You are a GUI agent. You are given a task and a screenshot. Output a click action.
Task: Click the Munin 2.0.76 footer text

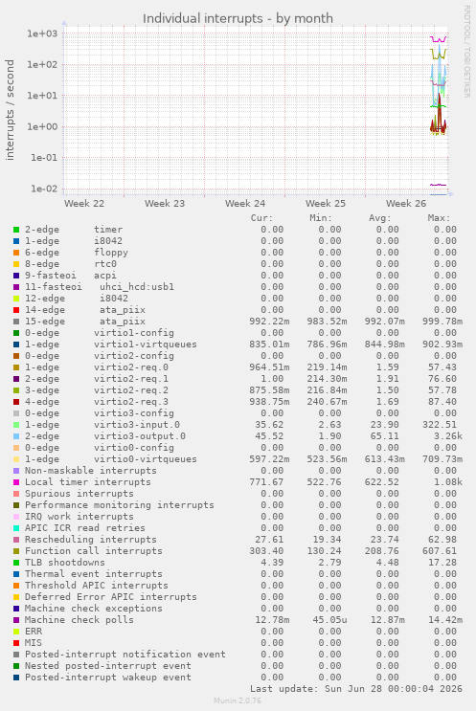[238, 700]
